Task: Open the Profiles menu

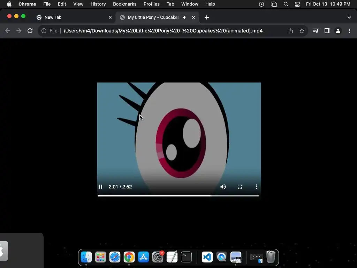Action: click(151, 4)
